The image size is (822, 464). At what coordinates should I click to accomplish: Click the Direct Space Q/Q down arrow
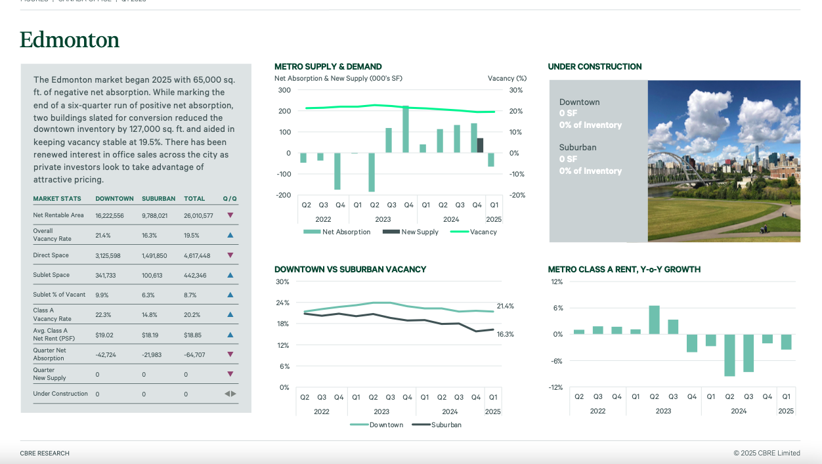click(x=230, y=255)
